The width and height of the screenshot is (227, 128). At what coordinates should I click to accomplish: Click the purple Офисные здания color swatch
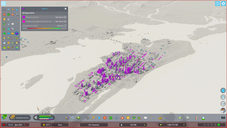point(24,17)
